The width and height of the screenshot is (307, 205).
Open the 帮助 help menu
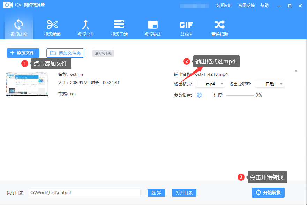pos(264,6)
